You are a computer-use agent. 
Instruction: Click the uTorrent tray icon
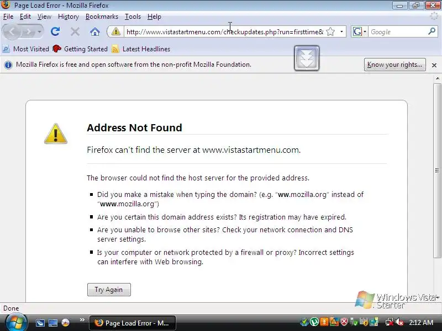click(314, 322)
